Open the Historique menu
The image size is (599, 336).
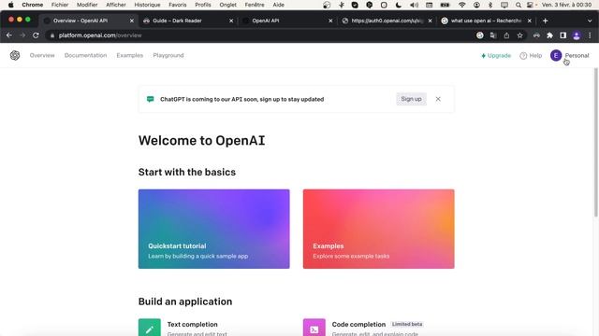148,5
